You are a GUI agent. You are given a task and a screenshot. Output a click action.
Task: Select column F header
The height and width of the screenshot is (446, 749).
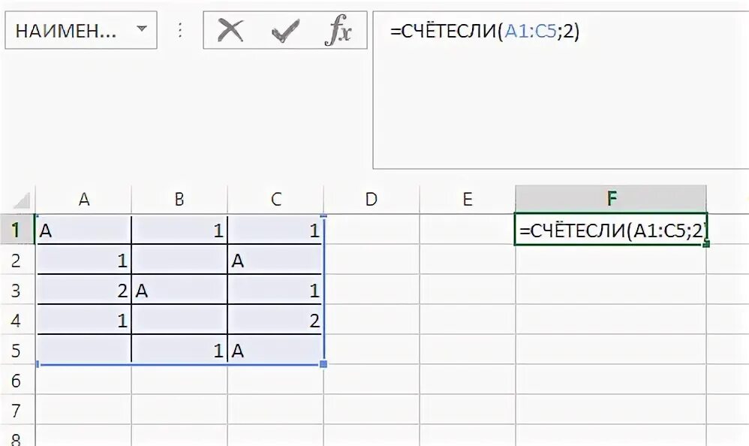(611, 199)
